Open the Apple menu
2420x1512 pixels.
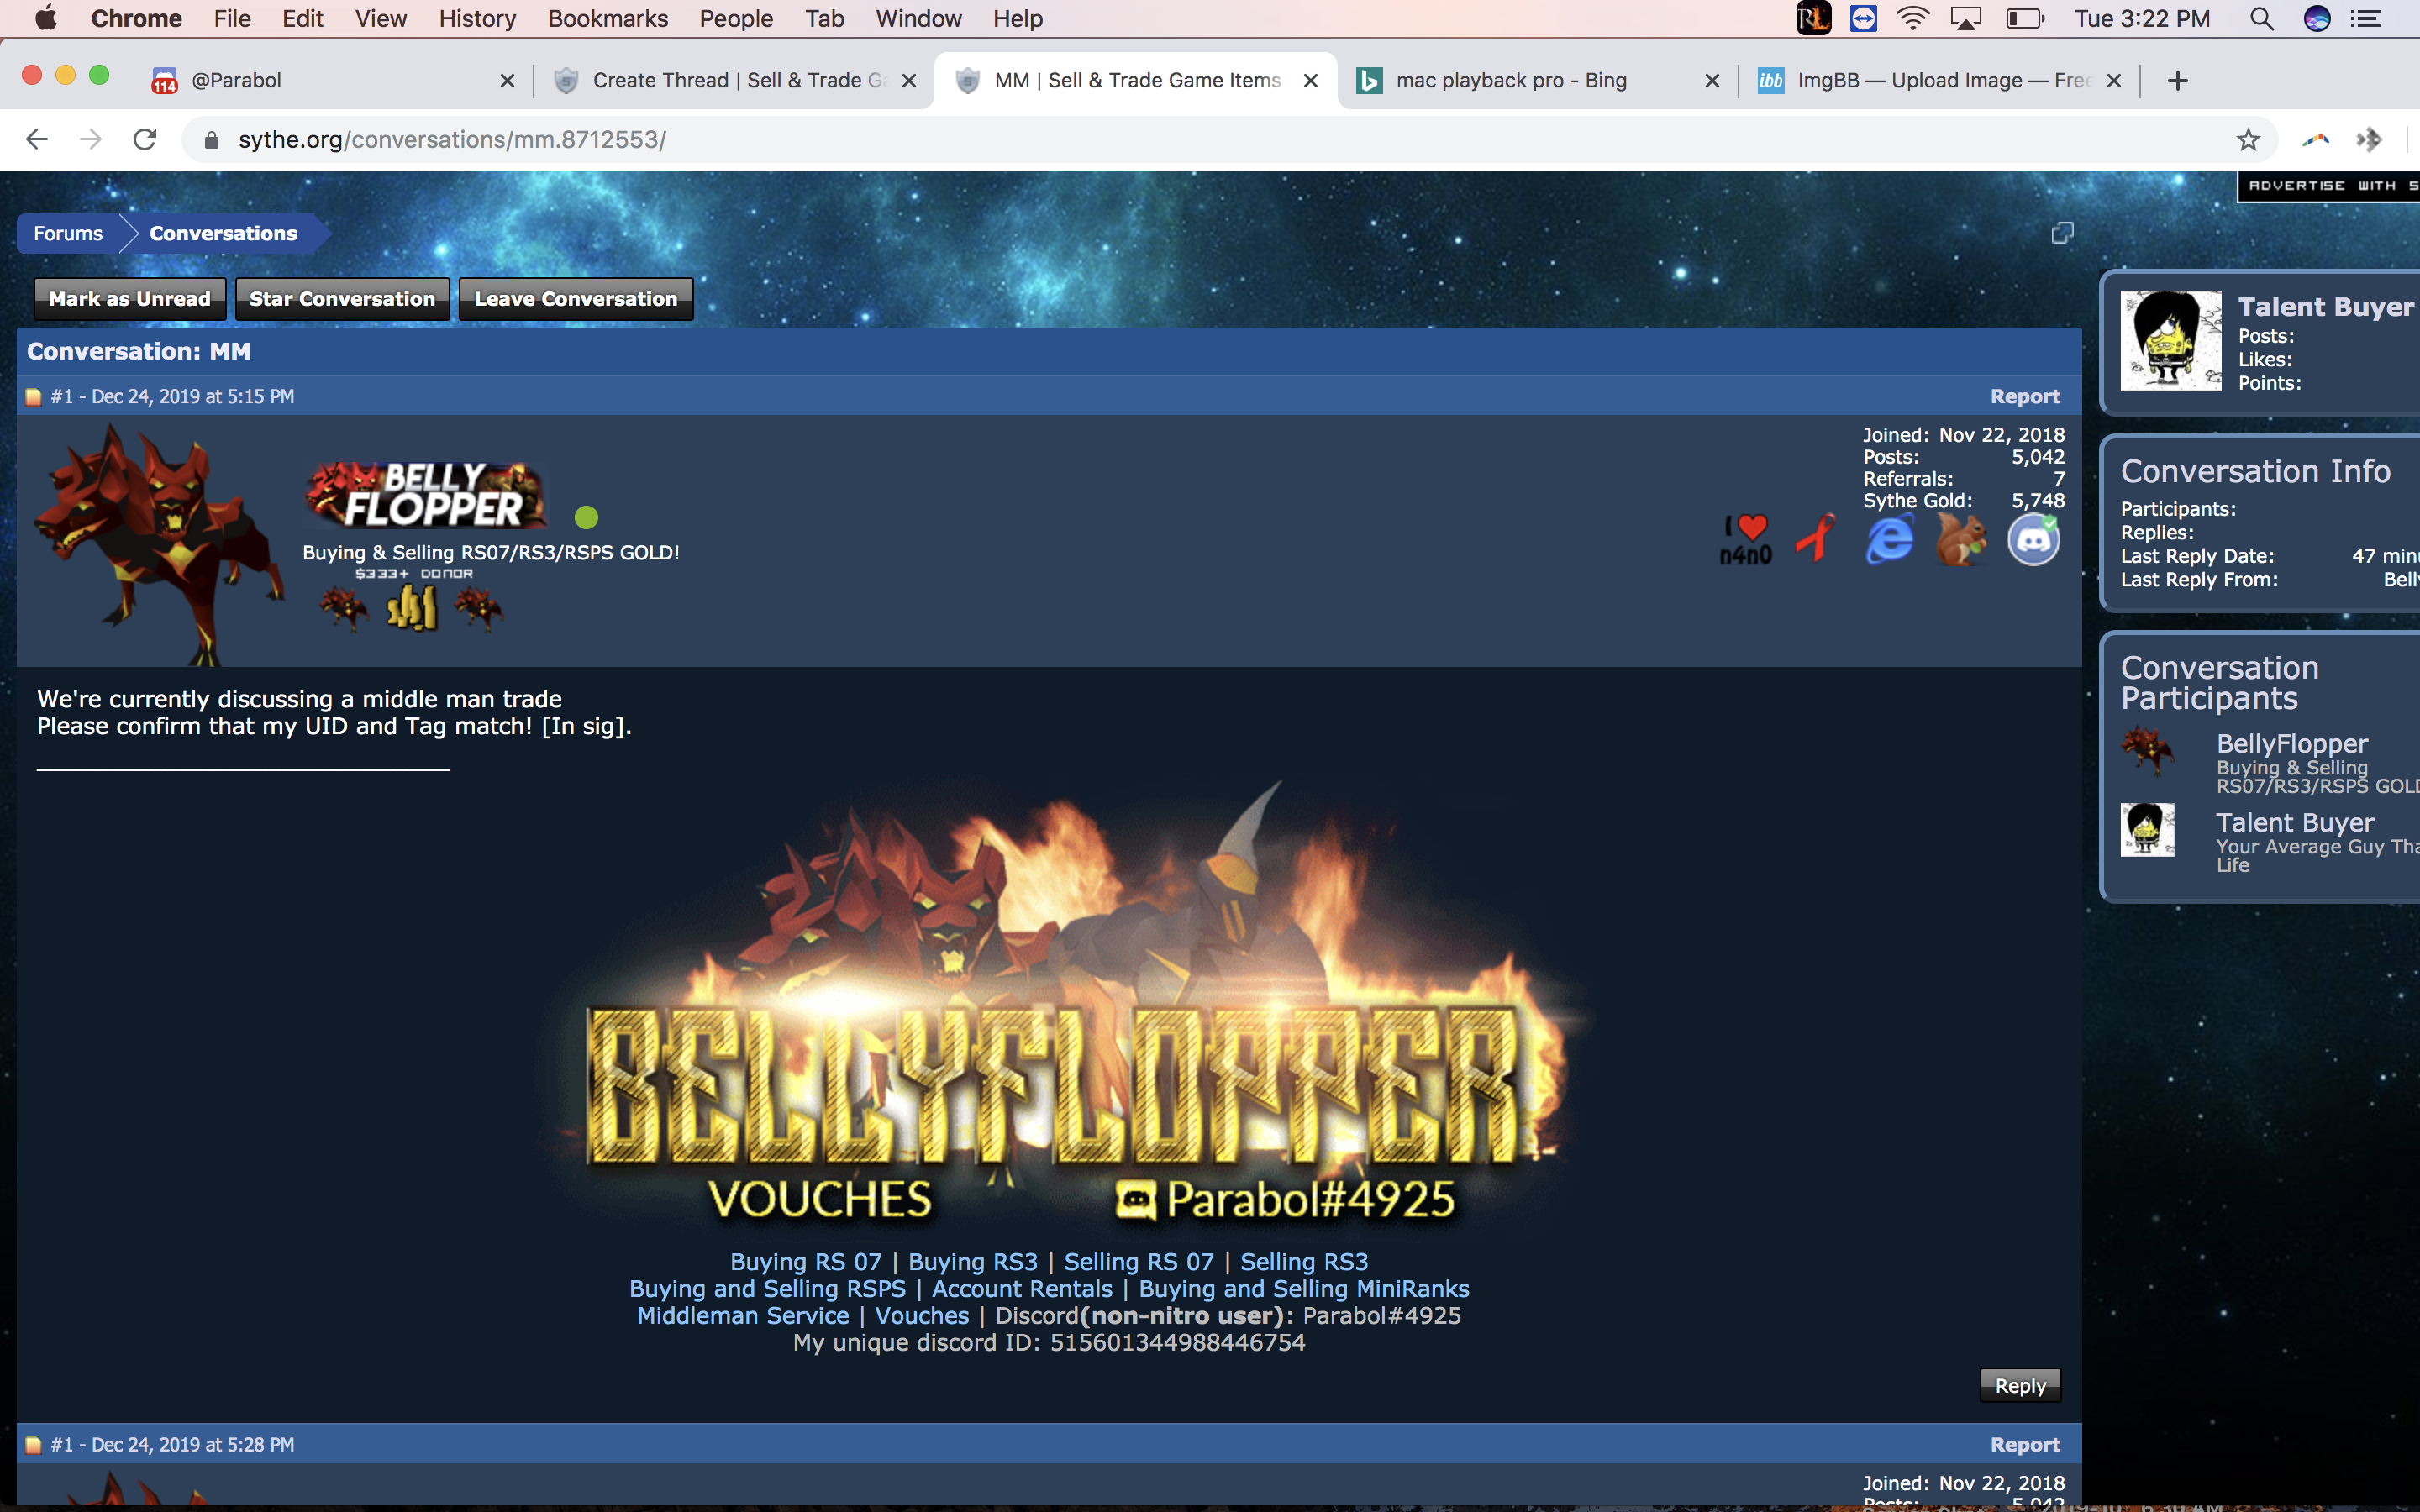pos(46,18)
